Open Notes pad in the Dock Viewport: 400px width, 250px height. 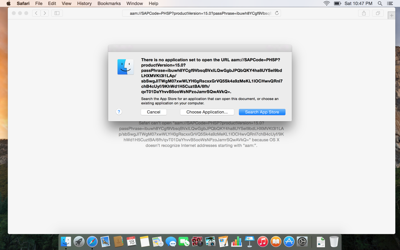(x=144, y=242)
